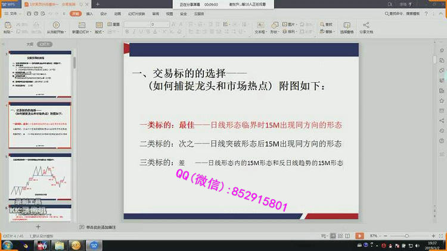Click the zoom slider in the status bar
Image resolution: width=447 pixels, height=251 pixels.
click(x=406, y=236)
